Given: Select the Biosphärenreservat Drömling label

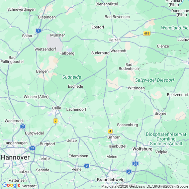Looking at the screenshot, I should pos(166,139).
